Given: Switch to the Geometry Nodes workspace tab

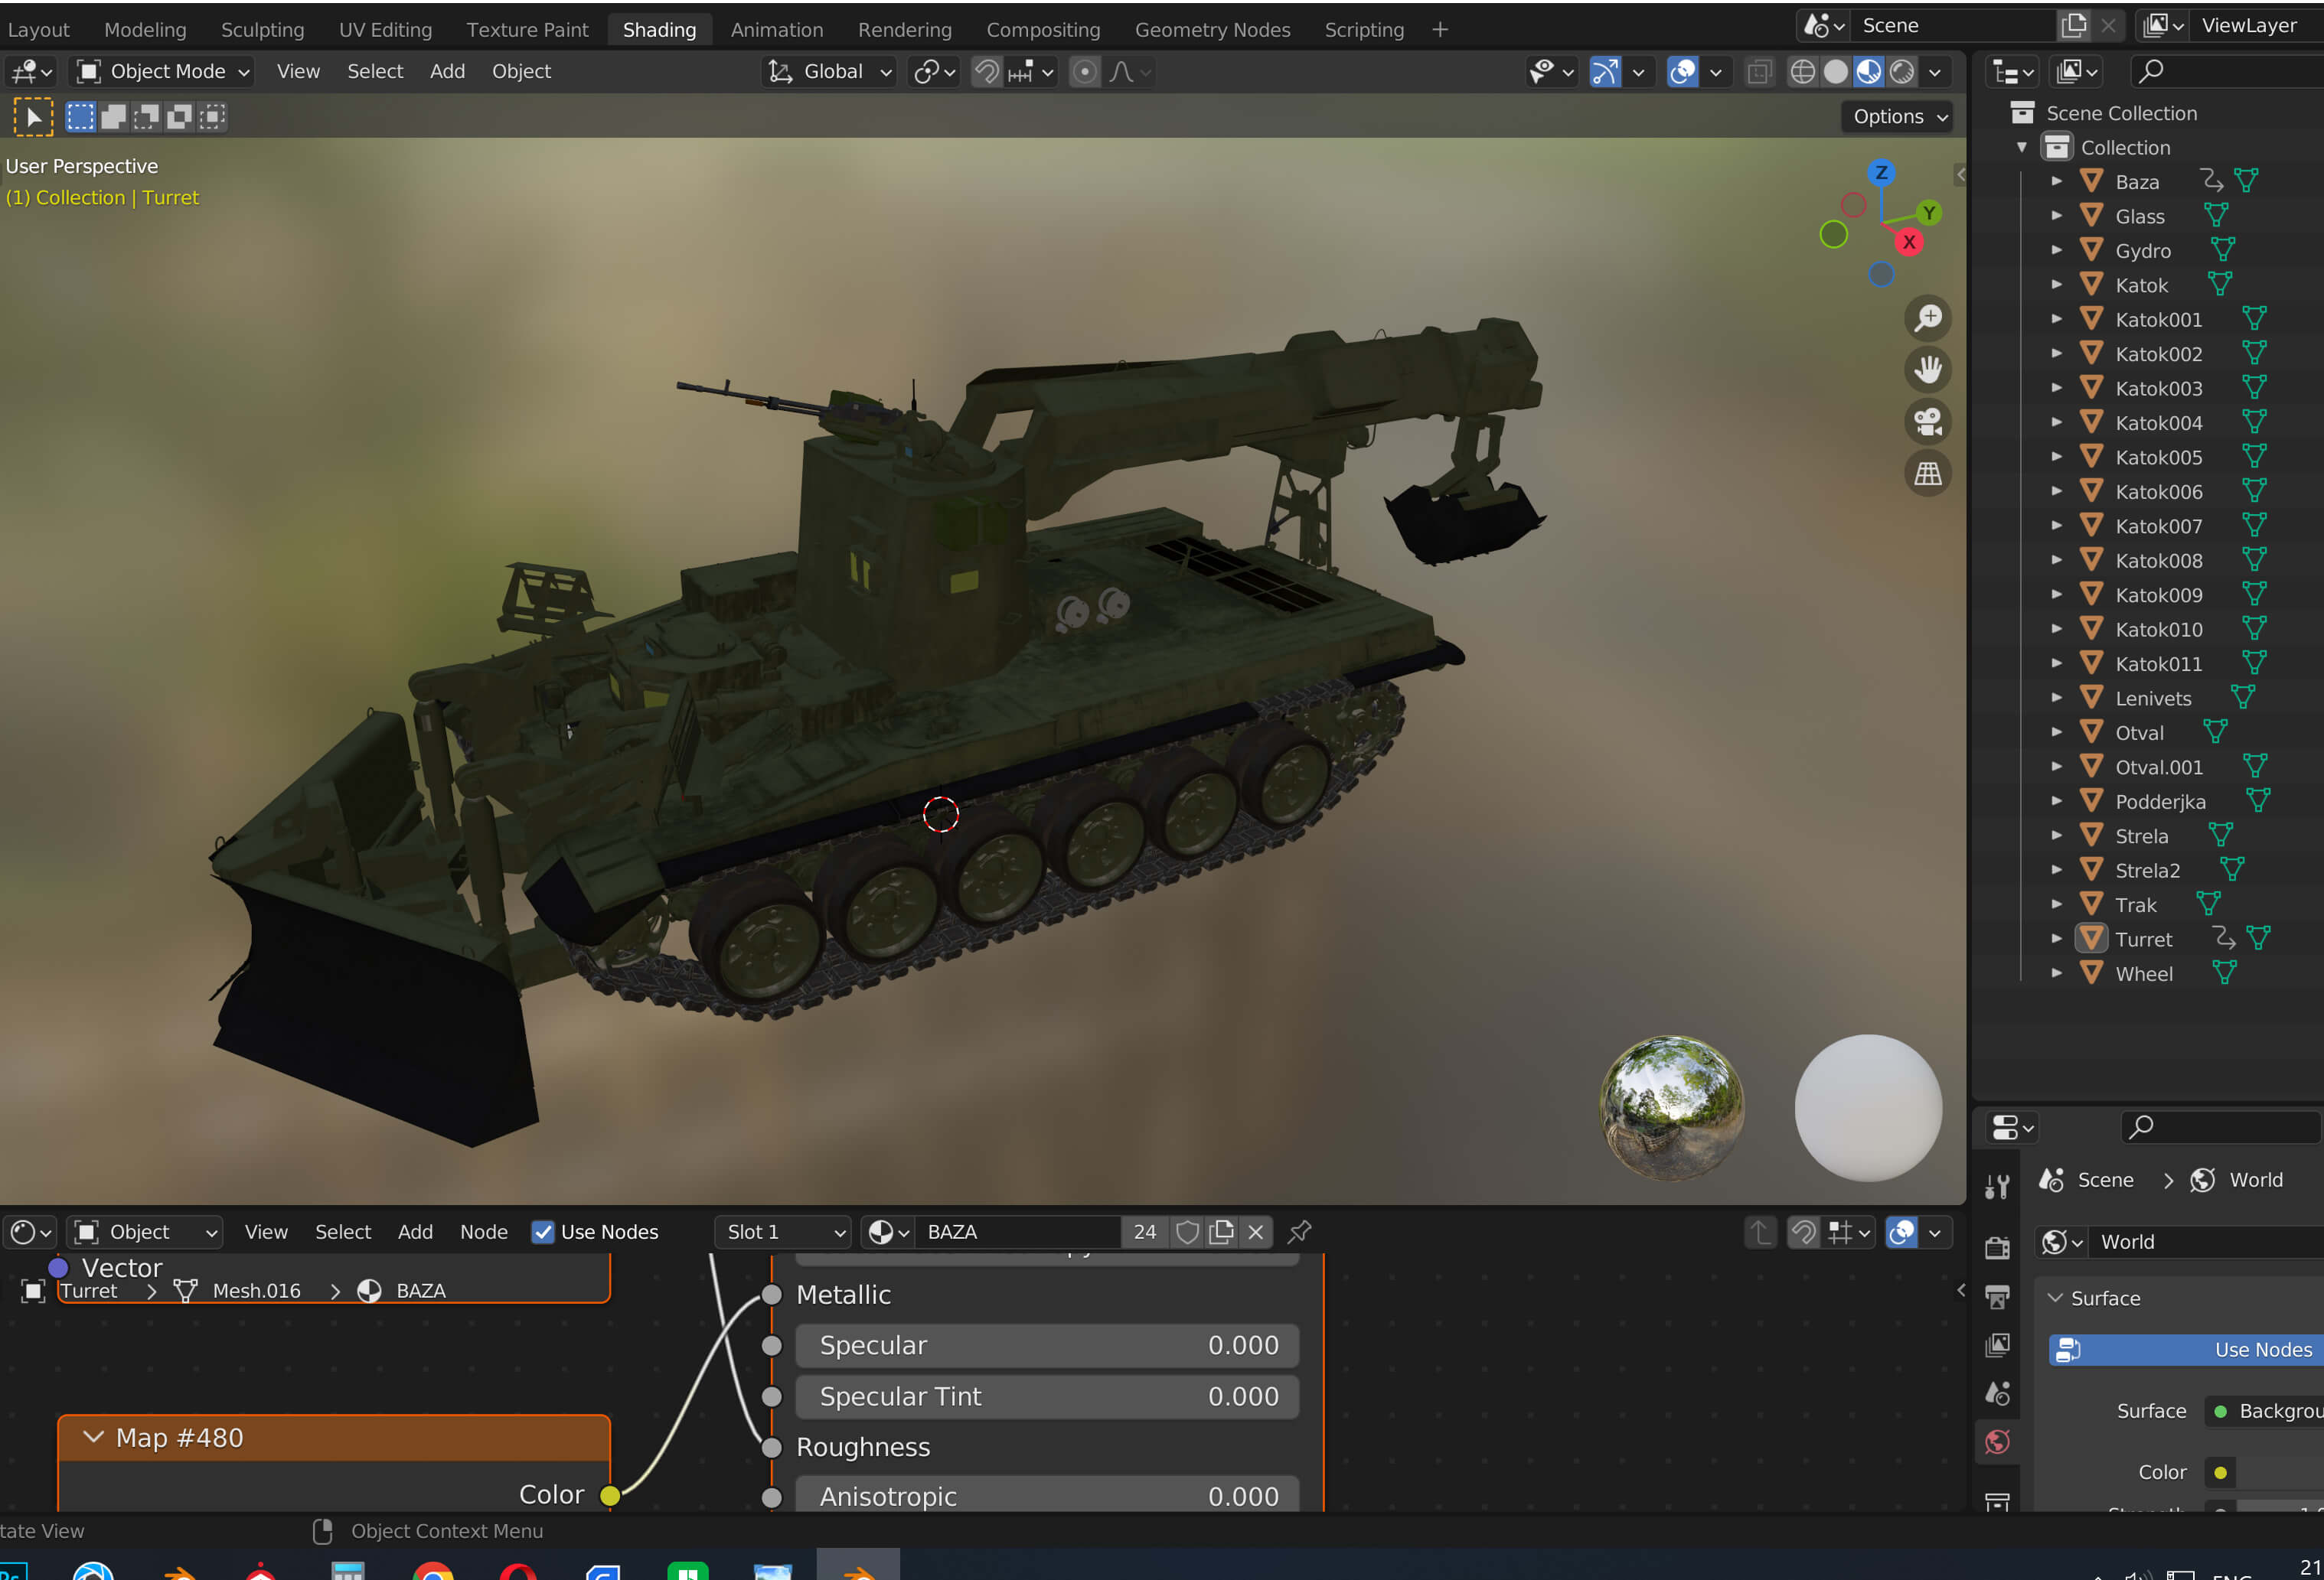Looking at the screenshot, I should [1212, 30].
